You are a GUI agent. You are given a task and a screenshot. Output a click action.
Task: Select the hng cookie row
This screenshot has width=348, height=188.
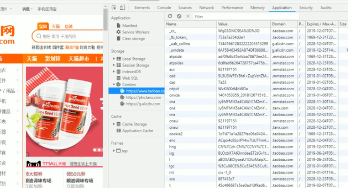click(x=257, y=147)
